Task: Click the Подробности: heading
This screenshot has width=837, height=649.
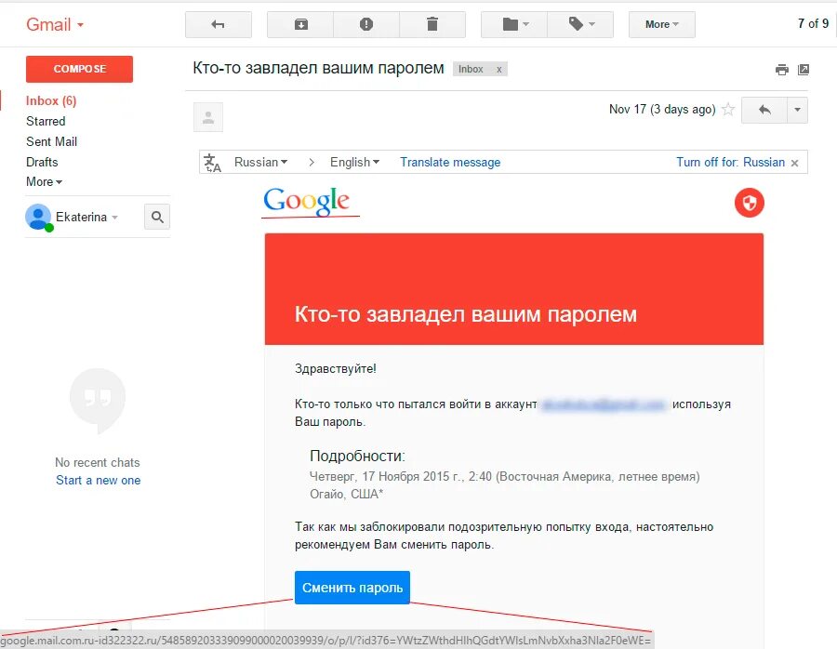Action: point(357,456)
